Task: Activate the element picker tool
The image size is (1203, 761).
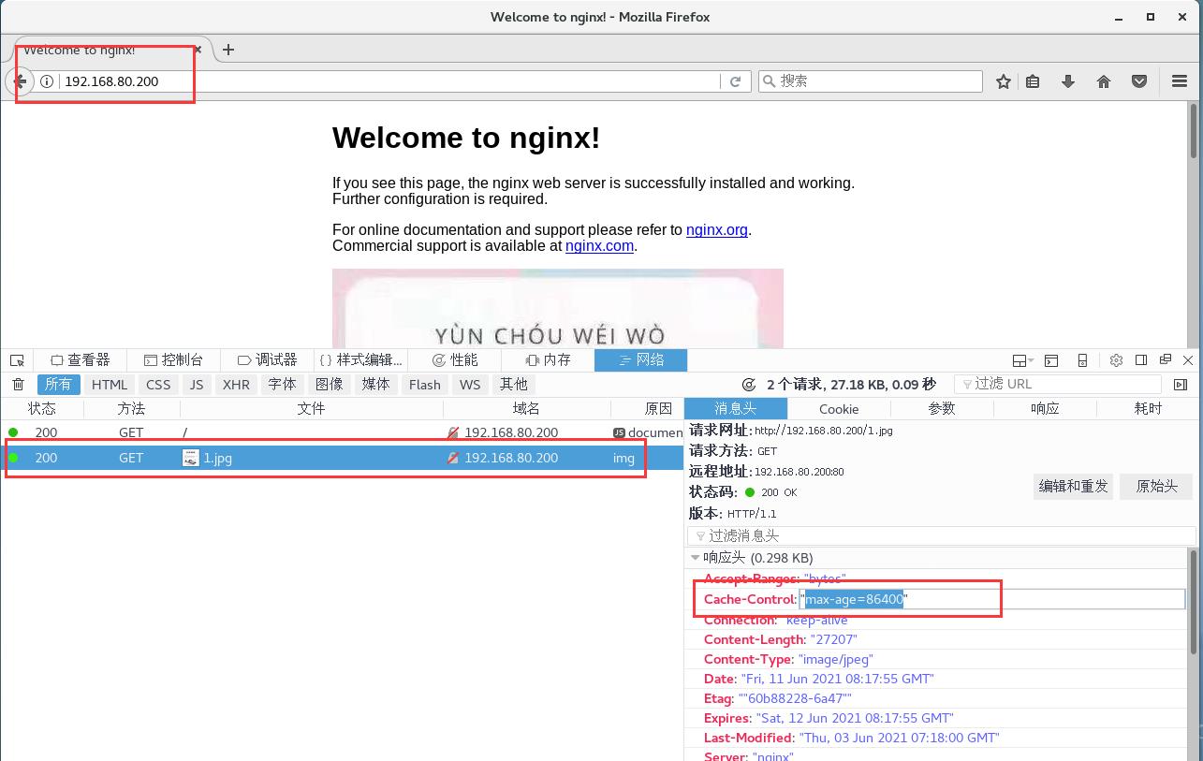Action: click(17, 360)
